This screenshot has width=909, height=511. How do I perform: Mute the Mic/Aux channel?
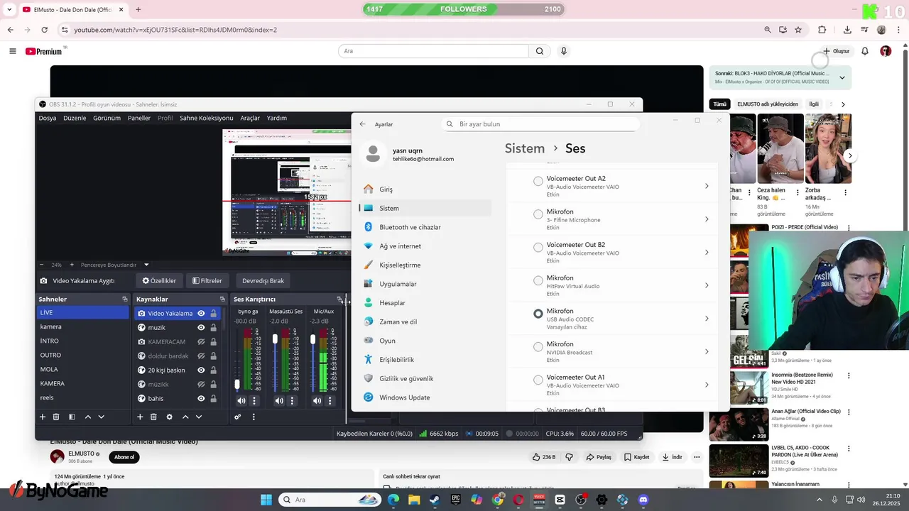(317, 401)
